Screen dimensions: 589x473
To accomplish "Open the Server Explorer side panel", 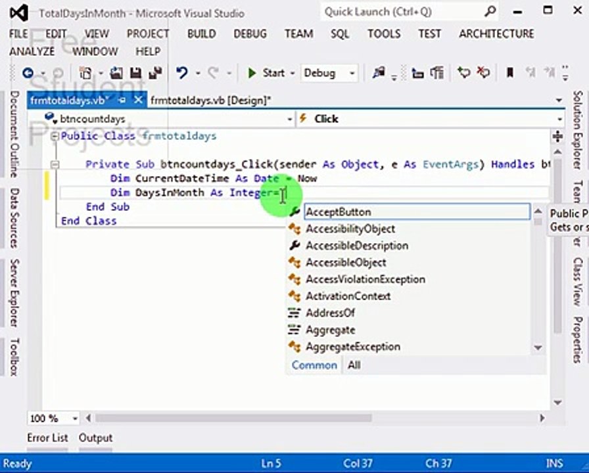I will 14,292.
